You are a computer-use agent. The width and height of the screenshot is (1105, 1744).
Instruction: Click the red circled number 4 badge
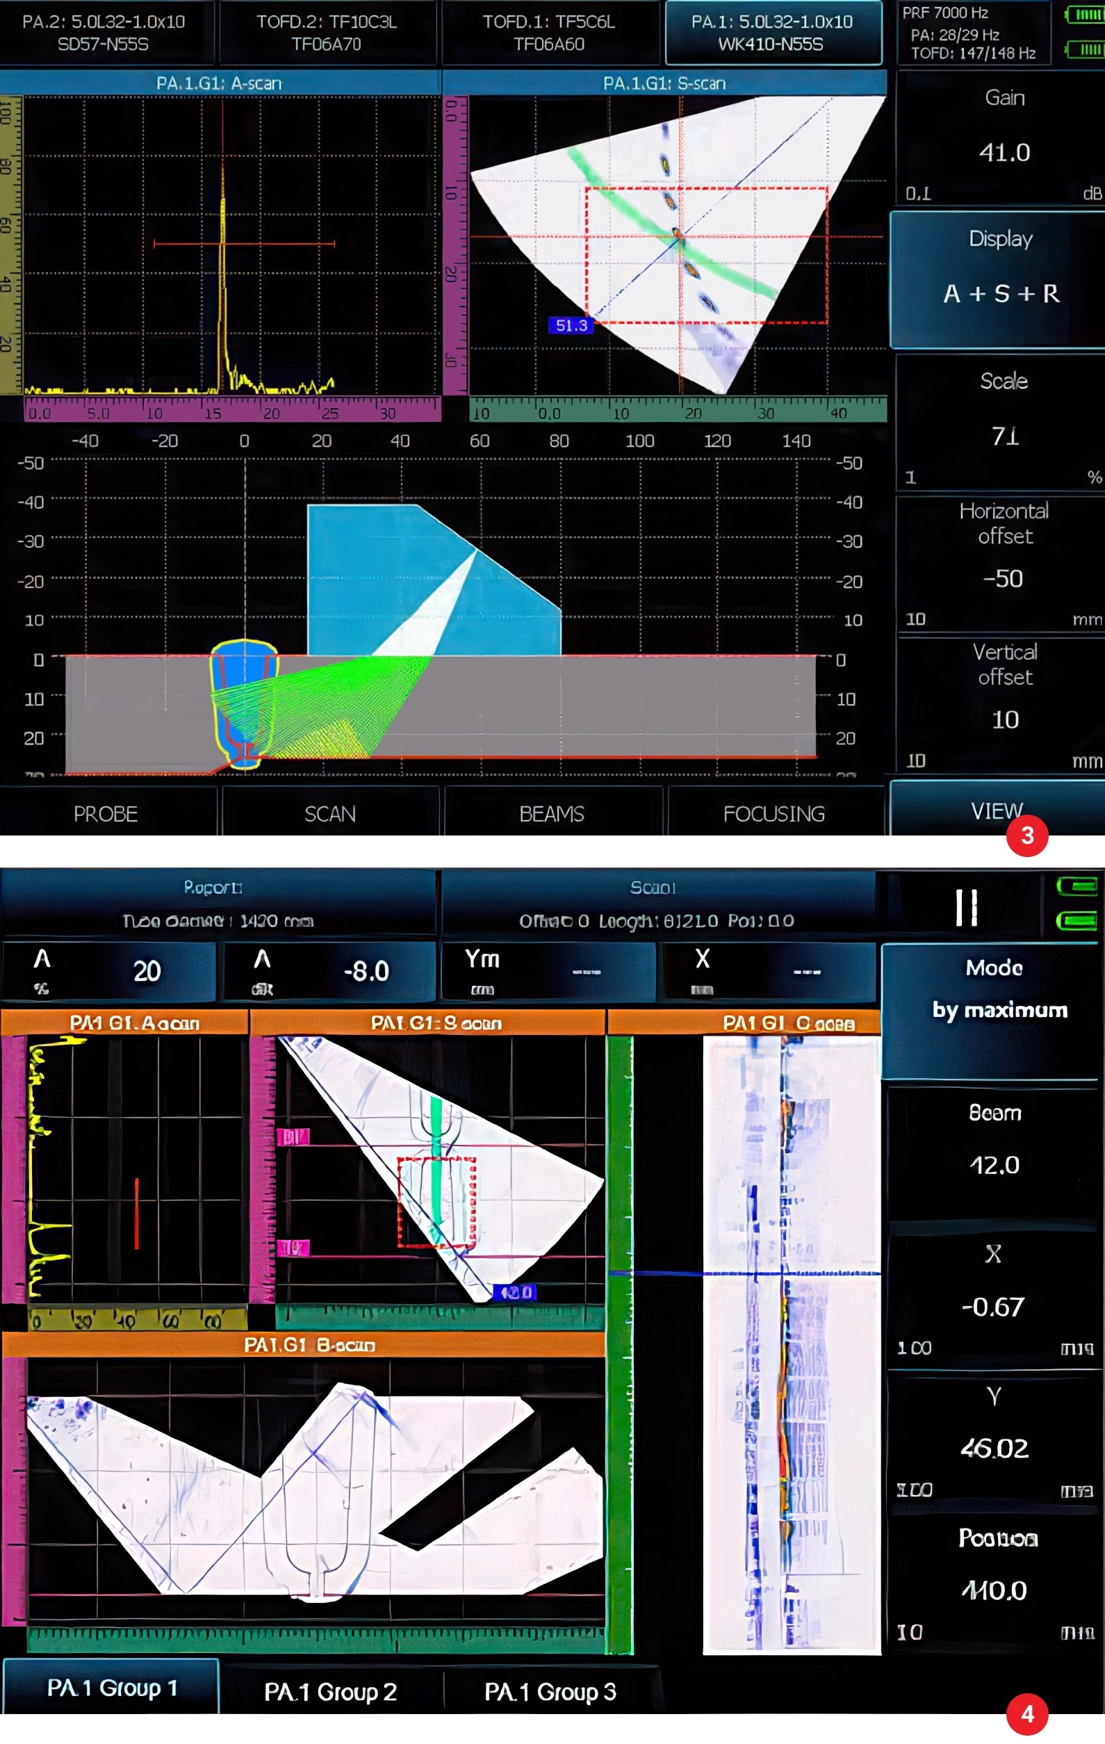1026,1713
